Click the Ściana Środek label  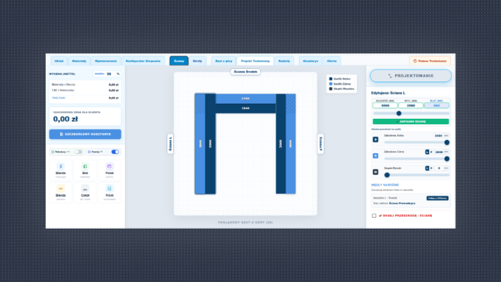(x=245, y=72)
